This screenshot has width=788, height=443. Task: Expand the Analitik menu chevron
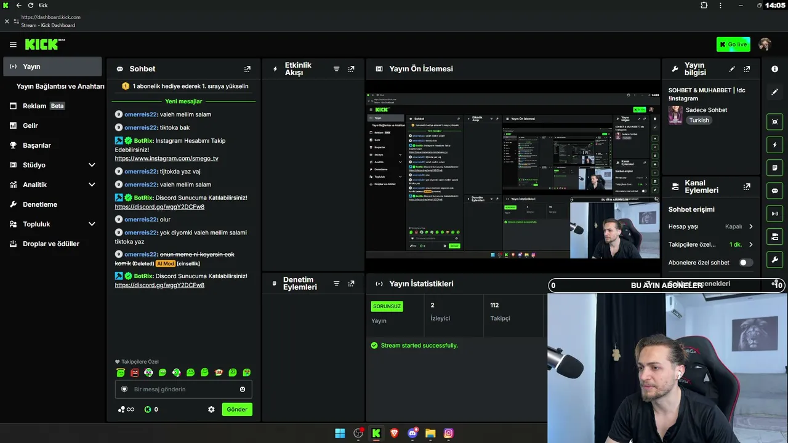[92, 185]
